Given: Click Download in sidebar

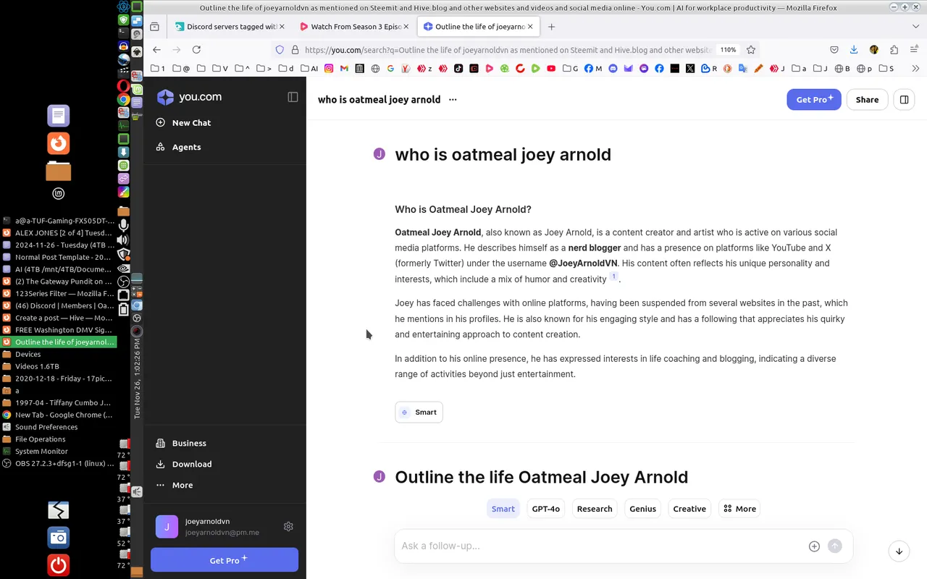Looking at the screenshot, I should (184, 464).
